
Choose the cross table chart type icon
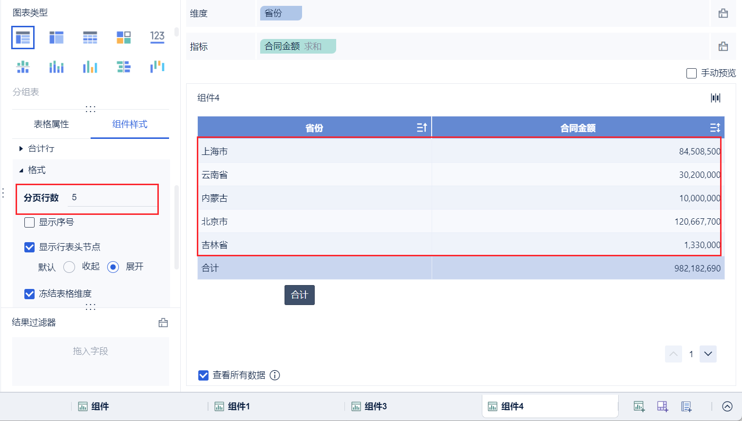tap(57, 37)
